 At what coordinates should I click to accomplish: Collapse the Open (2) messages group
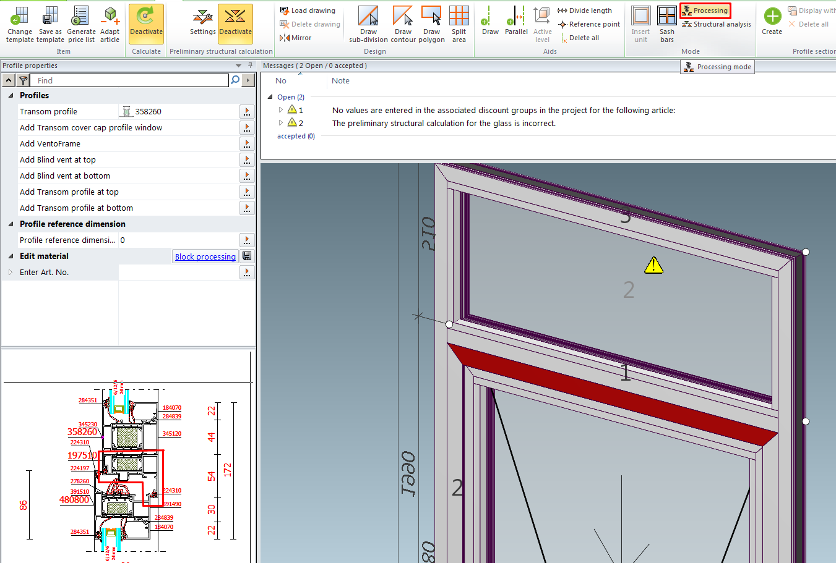[x=270, y=97]
